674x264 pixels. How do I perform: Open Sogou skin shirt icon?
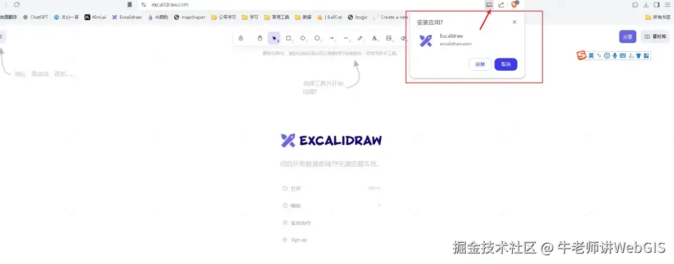pos(639,55)
